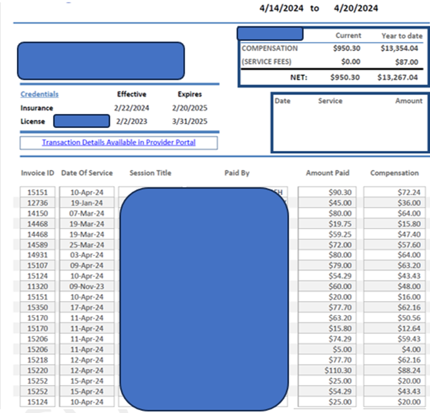Click the NET year-to-date total $13,267.04
The height and width of the screenshot is (413, 430).
[397, 77]
